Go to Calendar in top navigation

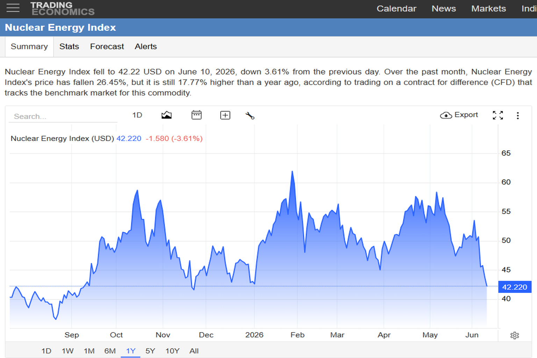(x=396, y=9)
